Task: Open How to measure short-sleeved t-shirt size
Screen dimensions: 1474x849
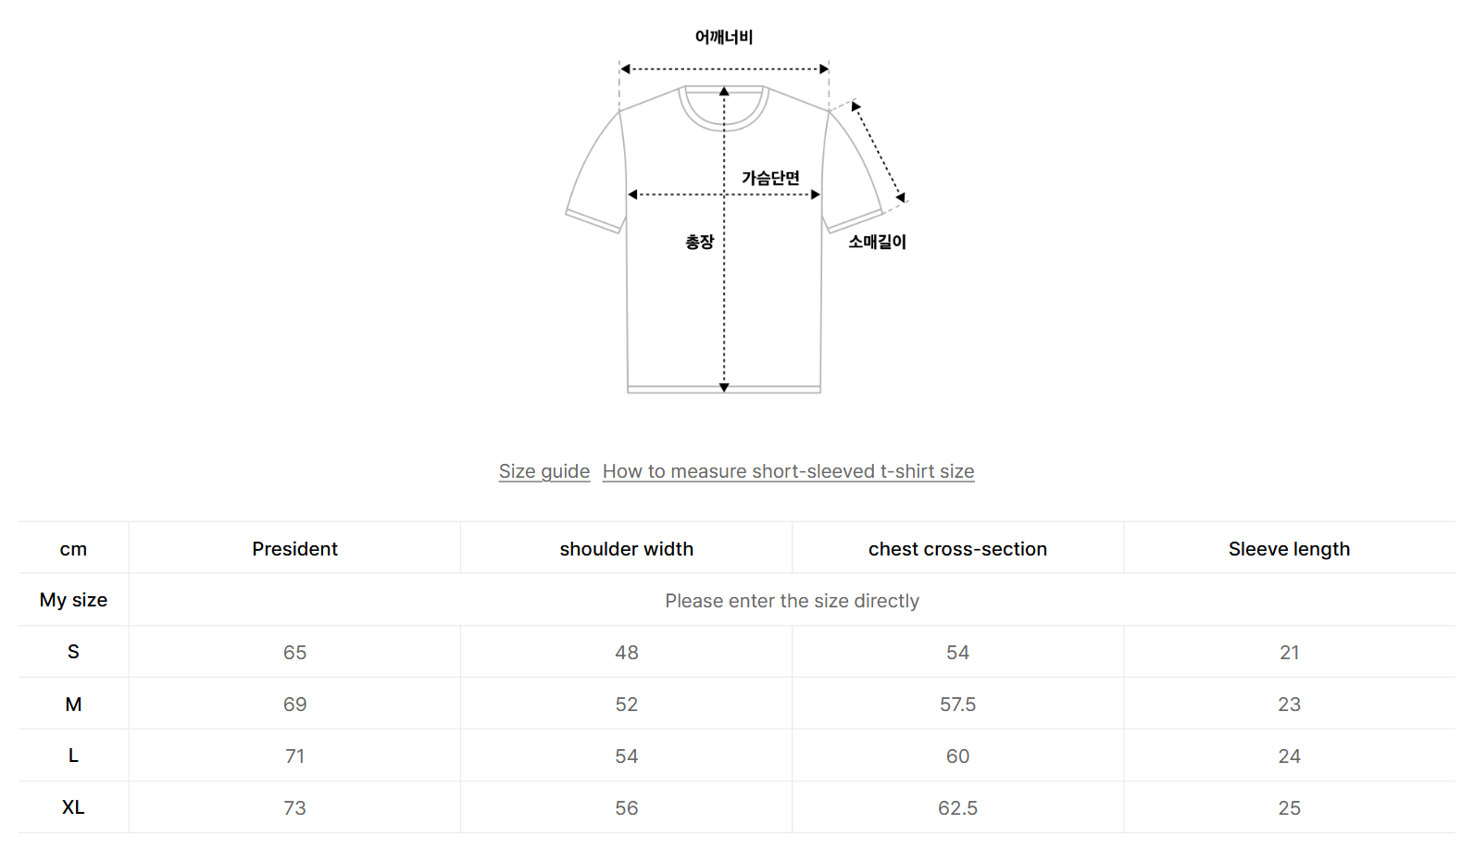Action: tap(788, 471)
